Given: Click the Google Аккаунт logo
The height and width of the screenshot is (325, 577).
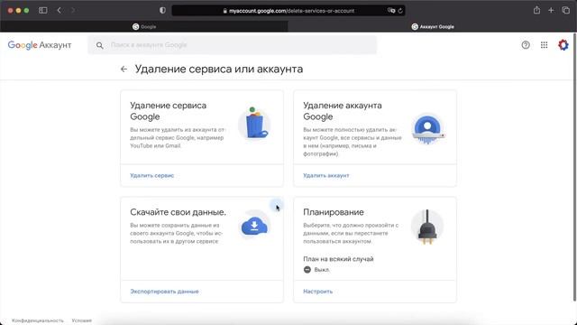Looking at the screenshot, I should click(x=40, y=45).
